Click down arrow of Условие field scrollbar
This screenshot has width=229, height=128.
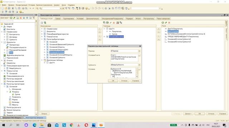(137, 77)
